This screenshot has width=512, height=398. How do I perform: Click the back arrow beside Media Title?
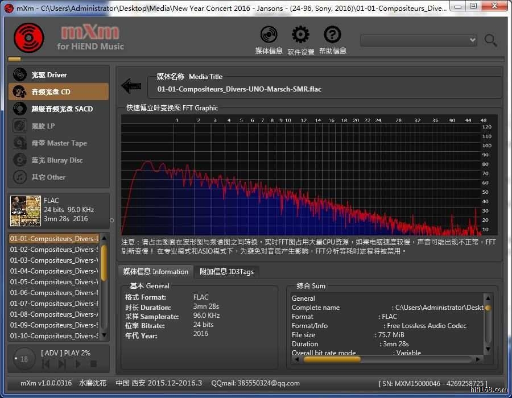click(131, 86)
